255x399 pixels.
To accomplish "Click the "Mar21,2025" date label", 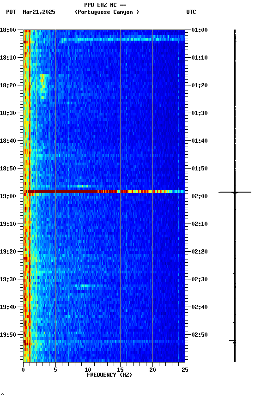I will [x=39, y=12].
